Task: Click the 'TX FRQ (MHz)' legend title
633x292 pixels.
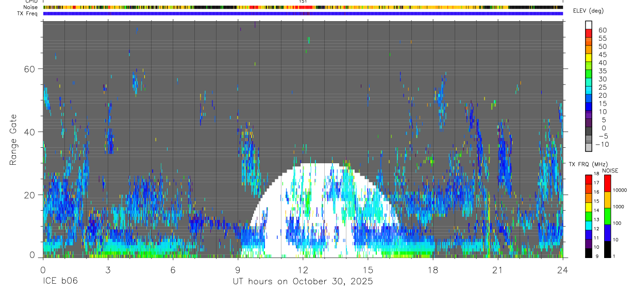Action: (588, 164)
